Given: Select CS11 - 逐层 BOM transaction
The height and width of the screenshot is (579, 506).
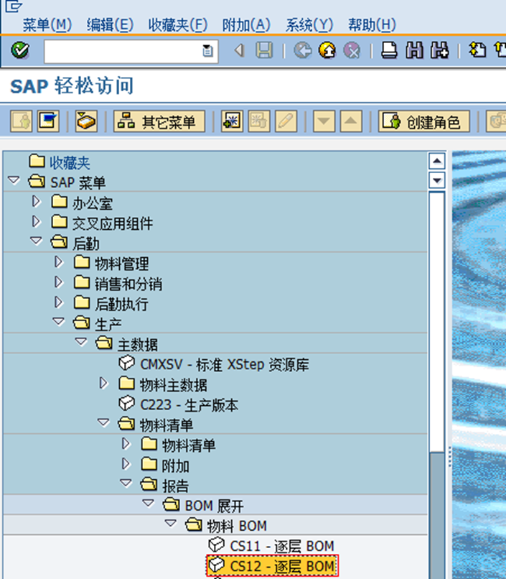Looking at the screenshot, I should 282,546.
